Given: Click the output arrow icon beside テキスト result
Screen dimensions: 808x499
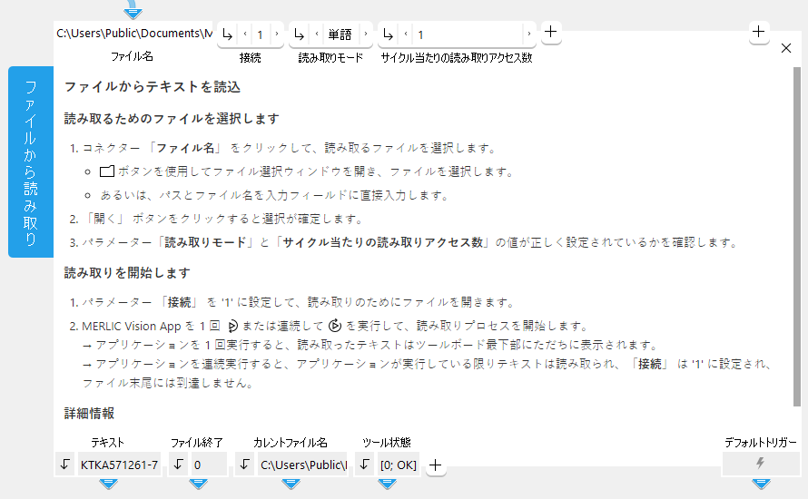Looking at the screenshot, I should coord(65,465).
